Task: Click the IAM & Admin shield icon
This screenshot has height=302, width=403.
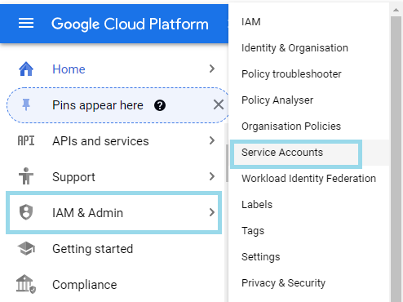Action: pos(26,212)
